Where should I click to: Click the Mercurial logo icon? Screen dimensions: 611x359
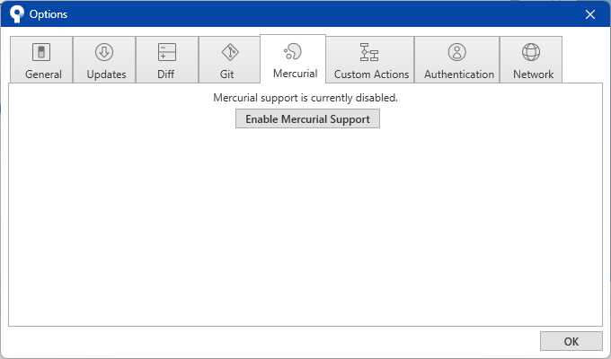tap(293, 52)
